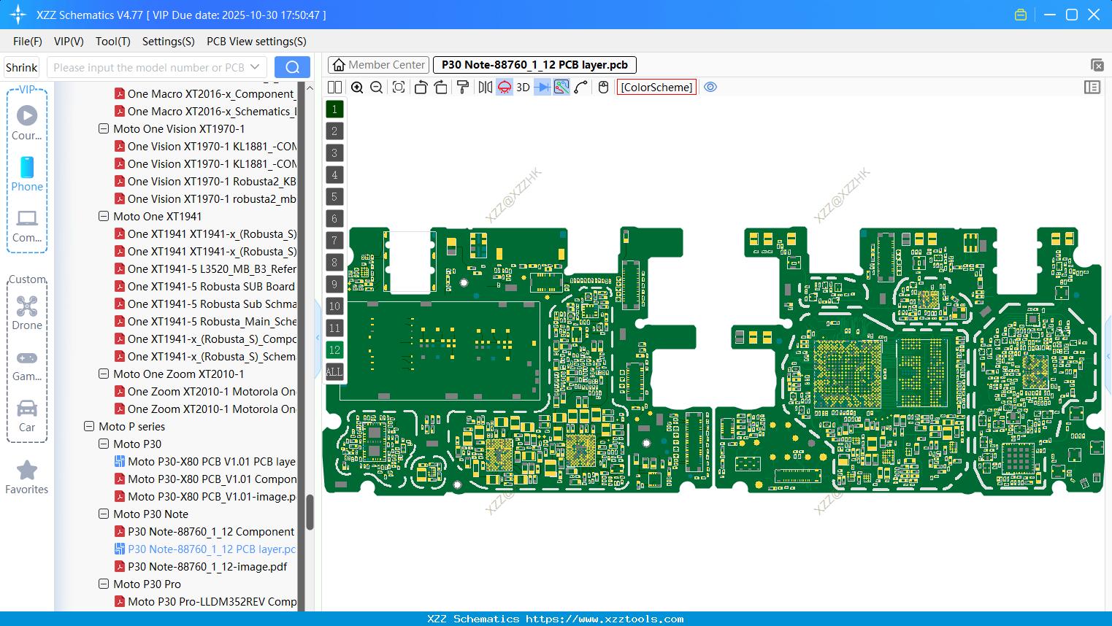This screenshot has height=626, width=1112.
Task: Toggle the red lamp highlight mode
Action: coord(504,87)
